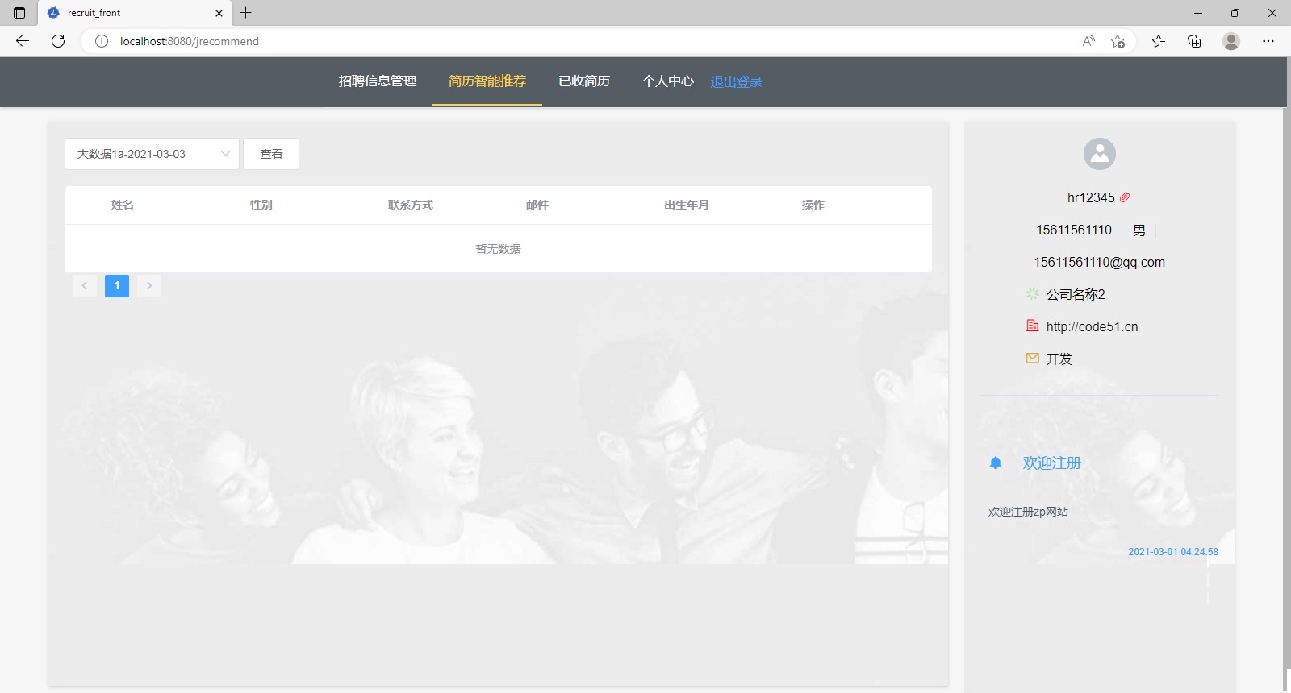This screenshot has height=693, width=1291.
Task: Reload the page with refresh icon
Action: pyautogui.click(x=58, y=41)
